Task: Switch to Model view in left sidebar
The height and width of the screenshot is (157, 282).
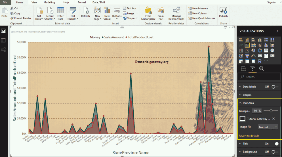Action: [3, 49]
